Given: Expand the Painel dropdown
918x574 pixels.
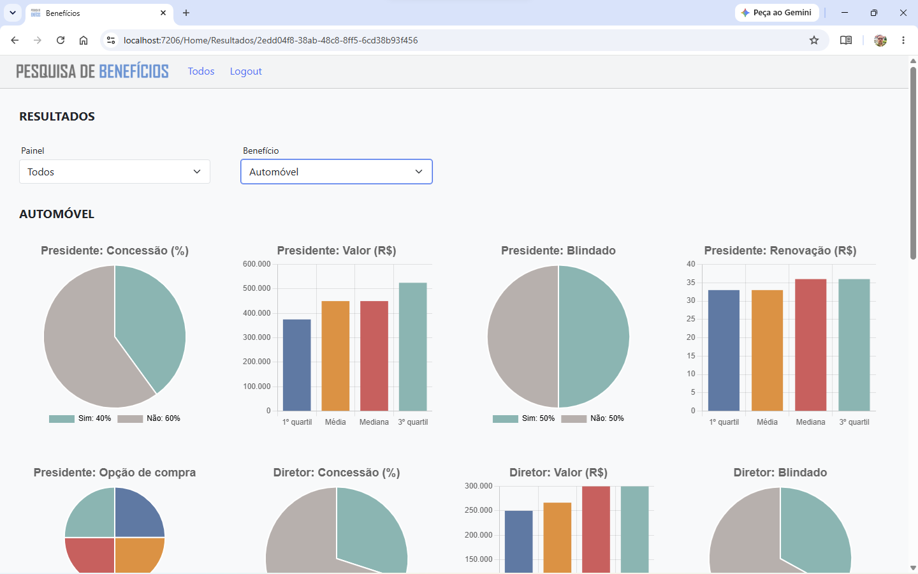Looking at the screenshot, I should click(x=115, y=172).
